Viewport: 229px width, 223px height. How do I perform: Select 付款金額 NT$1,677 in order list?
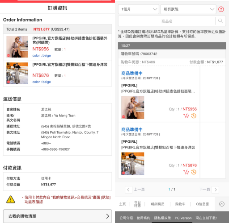[x=206, y=62]
